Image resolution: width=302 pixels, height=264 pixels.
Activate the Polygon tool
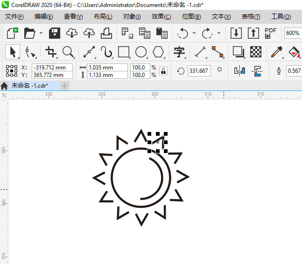[x=159, y=52]
